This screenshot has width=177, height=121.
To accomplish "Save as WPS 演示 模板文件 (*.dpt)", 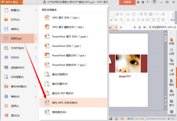I will tap(73, 27).
